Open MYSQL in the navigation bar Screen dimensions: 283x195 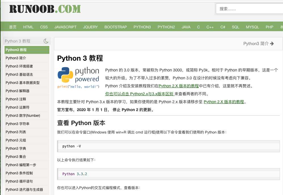pos(252,27)
